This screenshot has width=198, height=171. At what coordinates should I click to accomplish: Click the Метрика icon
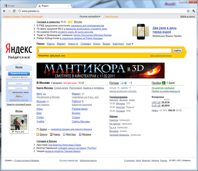point(80,134)
